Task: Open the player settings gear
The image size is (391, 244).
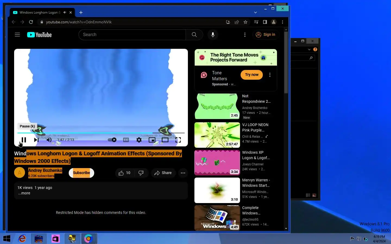Action: (139, 140)
